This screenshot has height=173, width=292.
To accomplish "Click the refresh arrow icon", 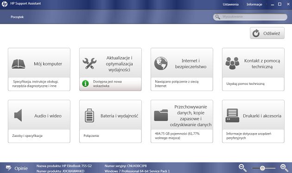I will [256, 33].
